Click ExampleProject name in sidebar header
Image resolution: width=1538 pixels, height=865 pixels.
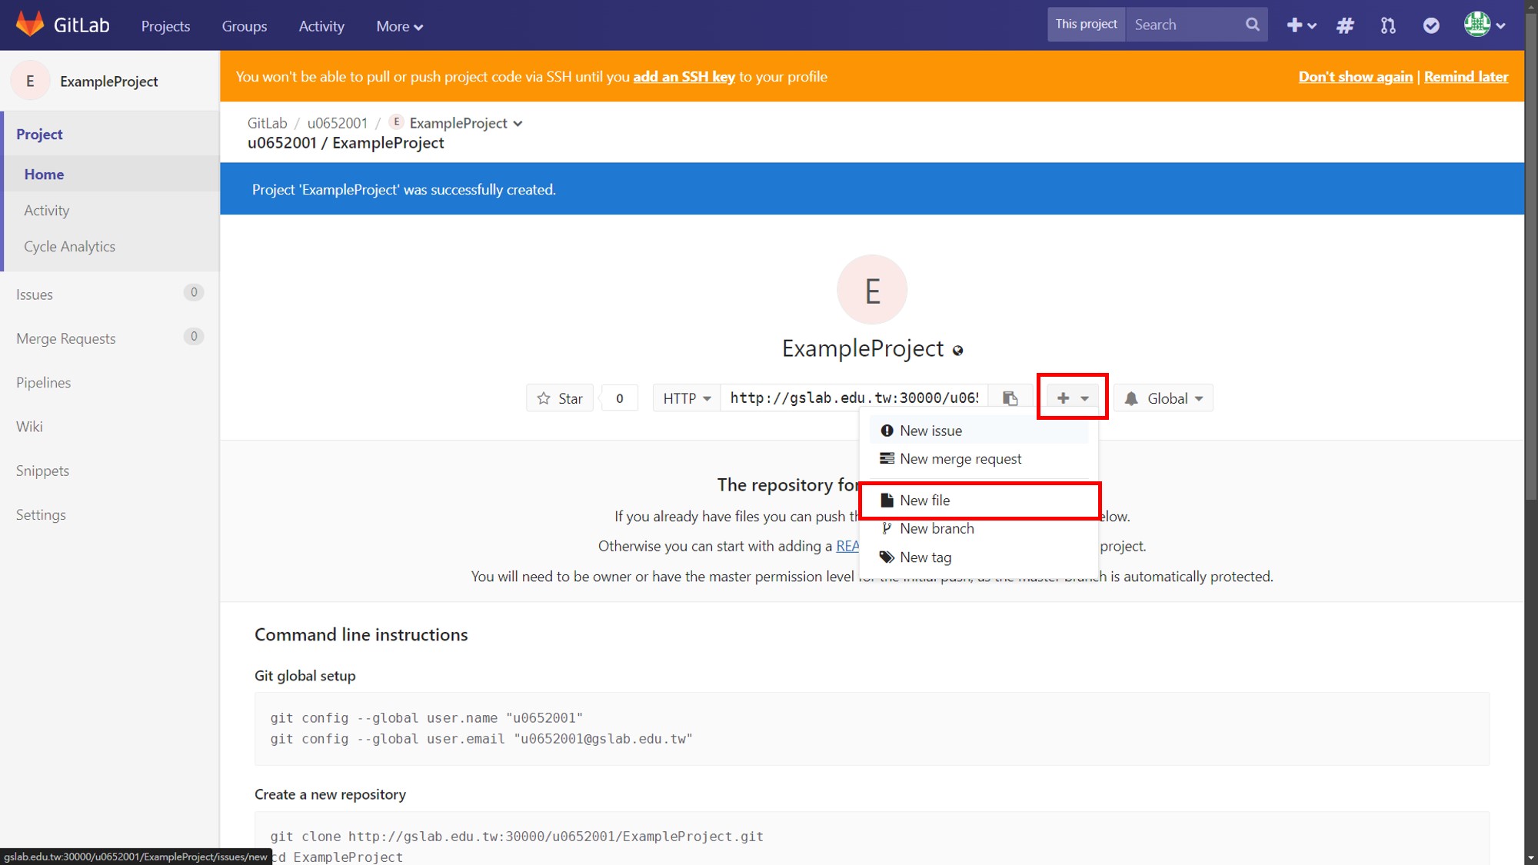[109, 82]
